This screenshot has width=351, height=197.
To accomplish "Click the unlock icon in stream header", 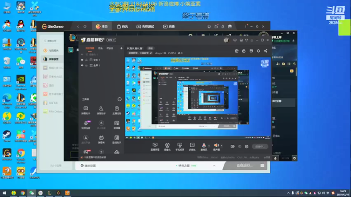I will click(x=244, y=51).
